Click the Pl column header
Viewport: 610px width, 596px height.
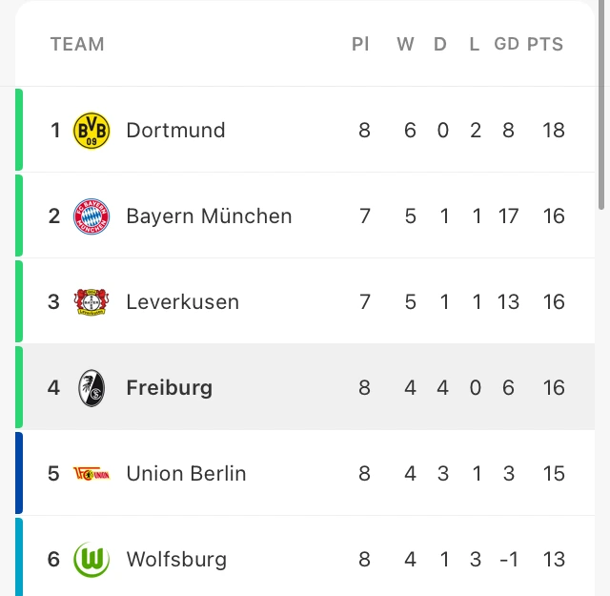point(360,44)
